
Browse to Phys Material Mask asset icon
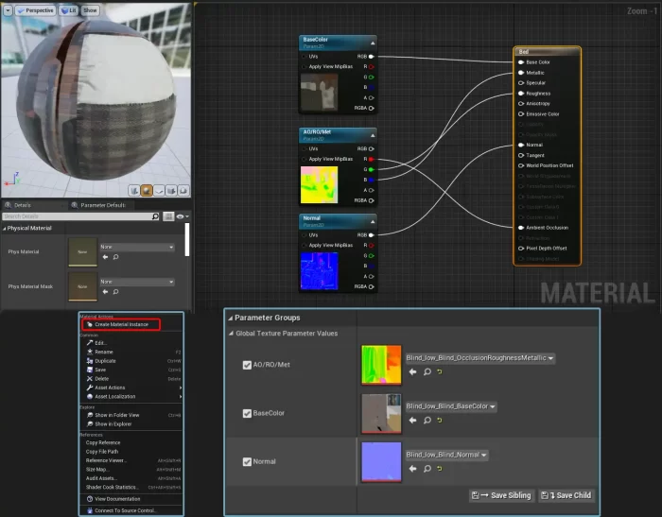coord(115,291)
